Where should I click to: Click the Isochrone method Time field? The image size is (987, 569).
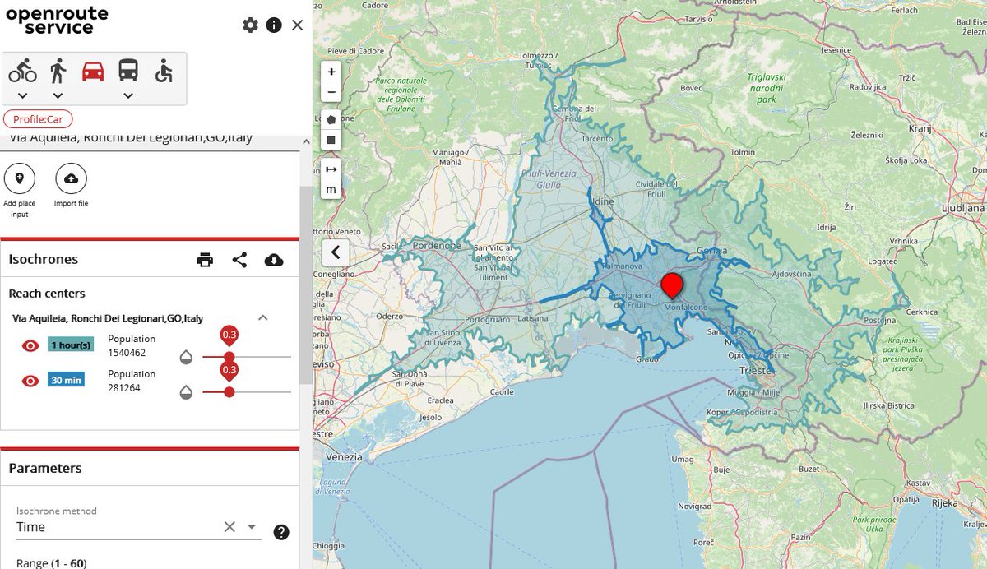[x=139, y=527]
